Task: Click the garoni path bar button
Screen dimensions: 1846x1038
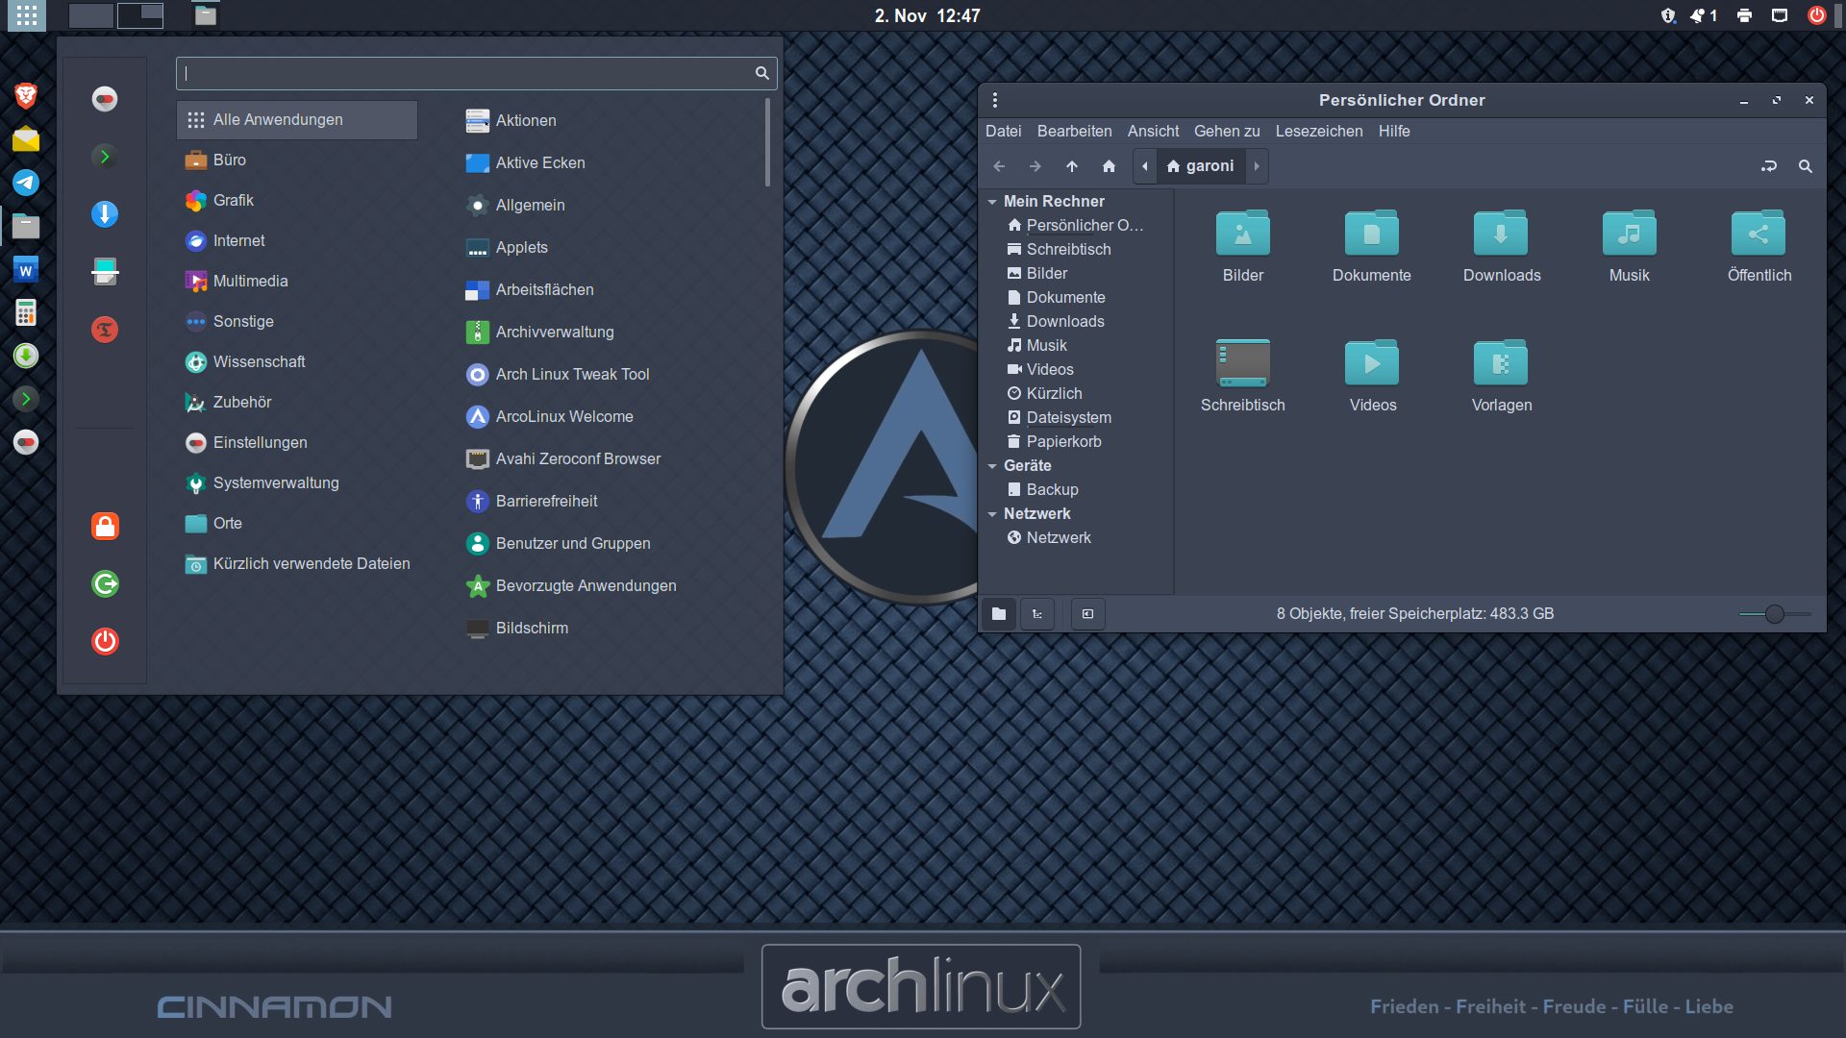Action: tap(1200, 166)
